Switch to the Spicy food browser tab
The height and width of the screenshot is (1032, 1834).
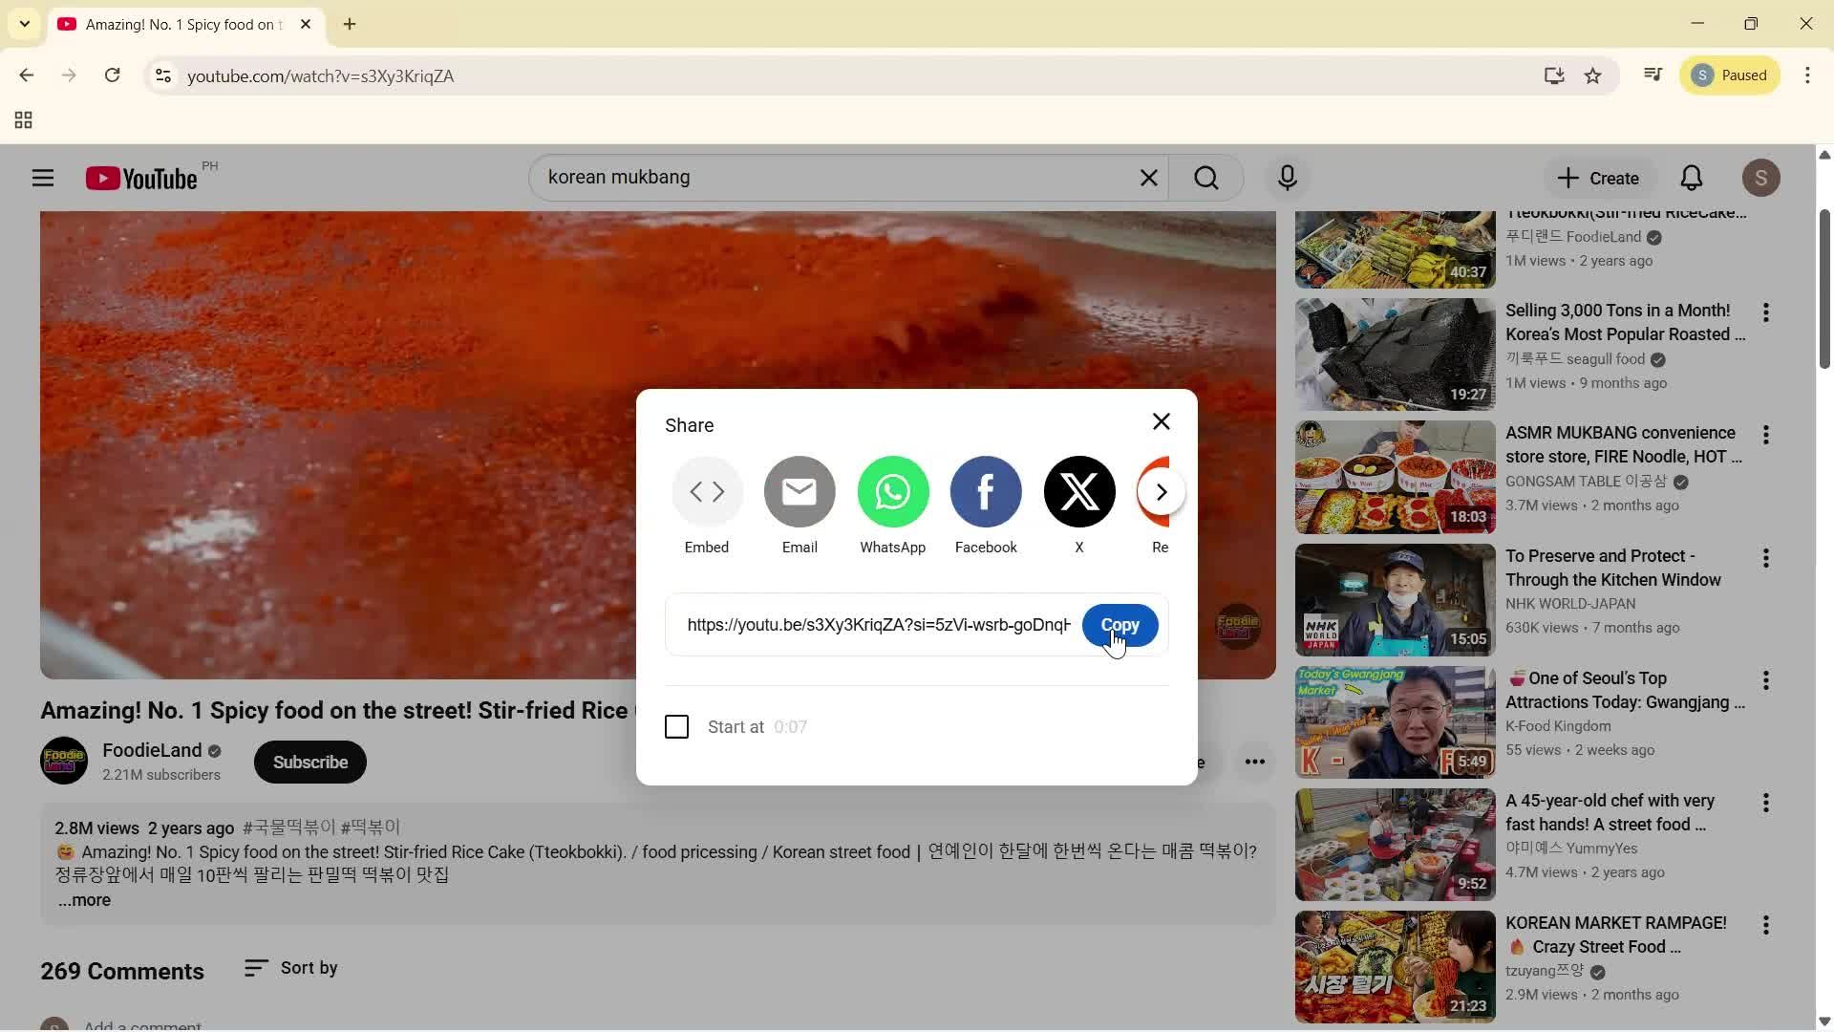click(172, 24)
